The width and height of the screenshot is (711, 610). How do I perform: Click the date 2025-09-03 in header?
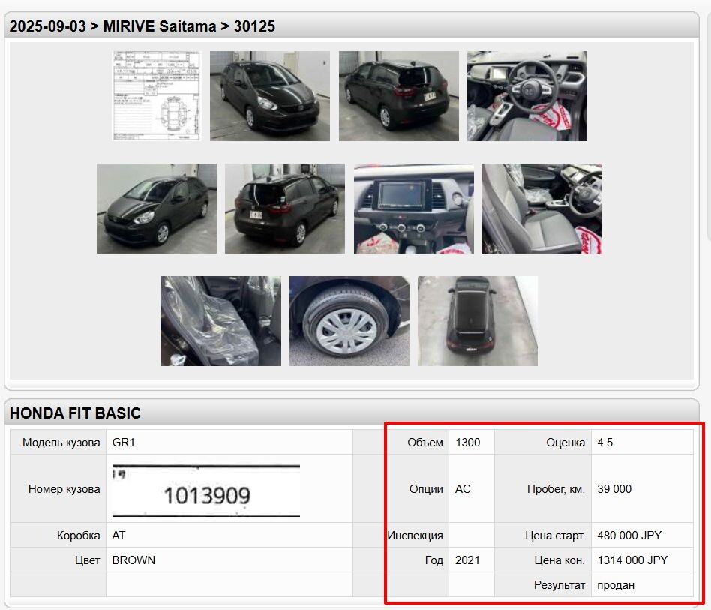click(47, 26)
